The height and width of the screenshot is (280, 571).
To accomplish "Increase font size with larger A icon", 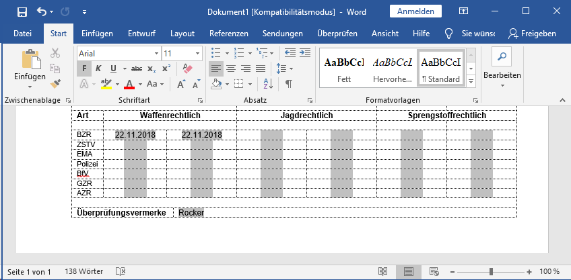I will tap(182, 84).
